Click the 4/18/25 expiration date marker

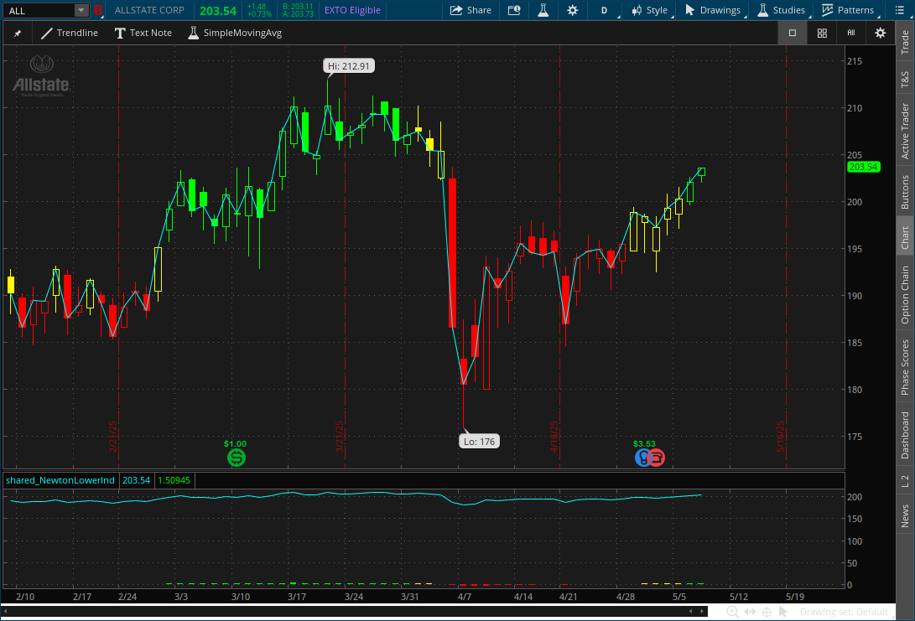pyautogui.click(x=554, y=436)
